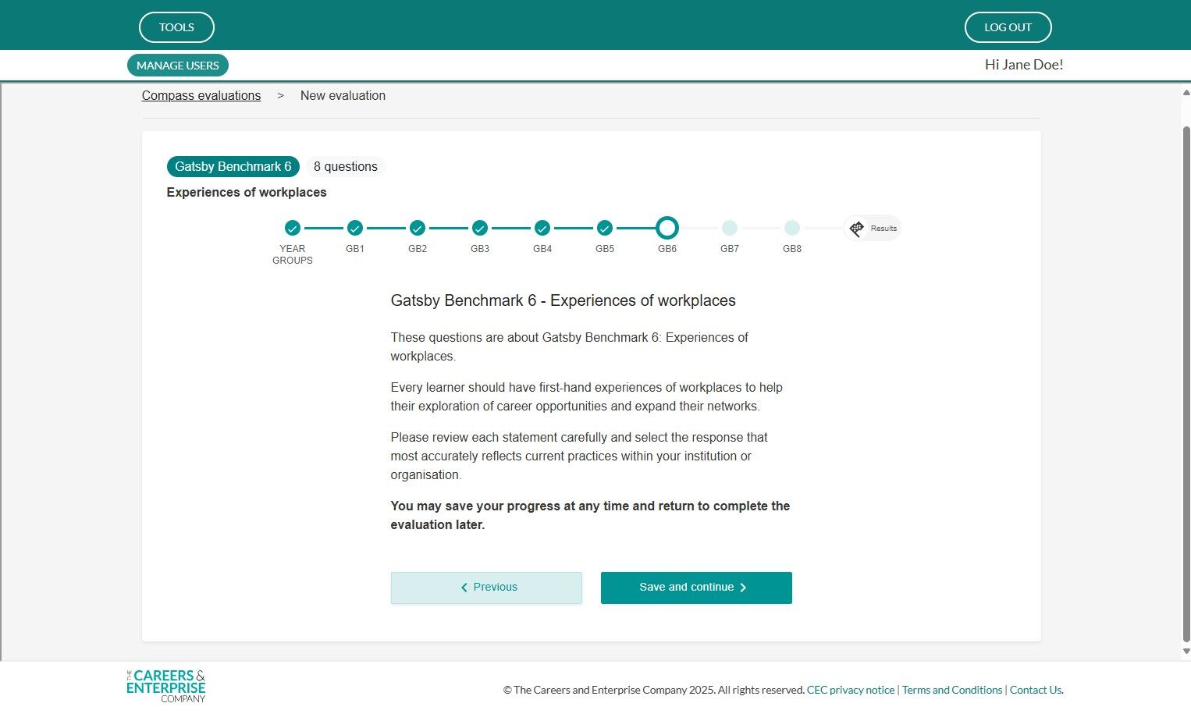Select the current GB6 step circle
The width and height of the screenshot is (1191, 721).
click(667, 228)
